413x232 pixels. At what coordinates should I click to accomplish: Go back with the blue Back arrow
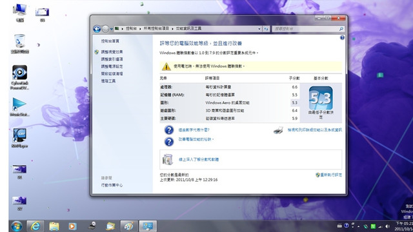pyautogui.click(x=97, y=29)
